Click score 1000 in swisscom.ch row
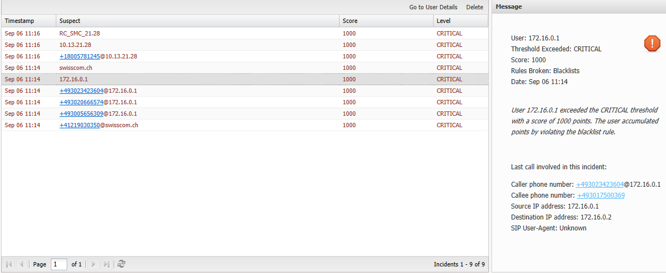Image resolution: width=666 pixels, height=273 pixels. pos(349,68)
